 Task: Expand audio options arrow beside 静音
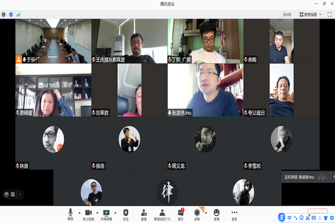(79, 212)
